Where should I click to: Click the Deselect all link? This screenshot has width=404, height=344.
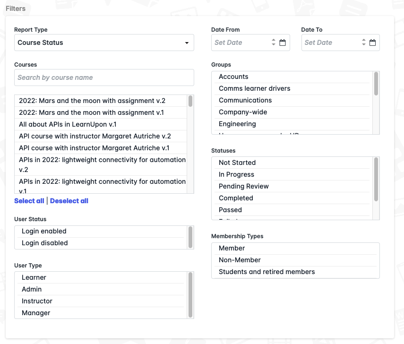[x=69, y=201]
